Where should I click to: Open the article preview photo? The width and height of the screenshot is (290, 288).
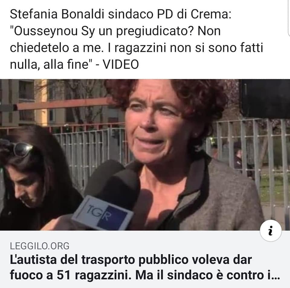pos(145,155)
